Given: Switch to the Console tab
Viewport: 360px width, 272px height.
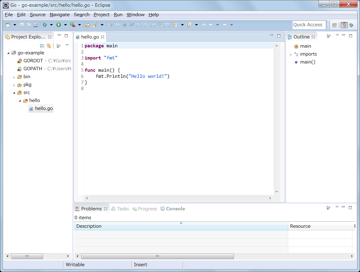Looking at the screenshot, I should [x=175, y=209].
